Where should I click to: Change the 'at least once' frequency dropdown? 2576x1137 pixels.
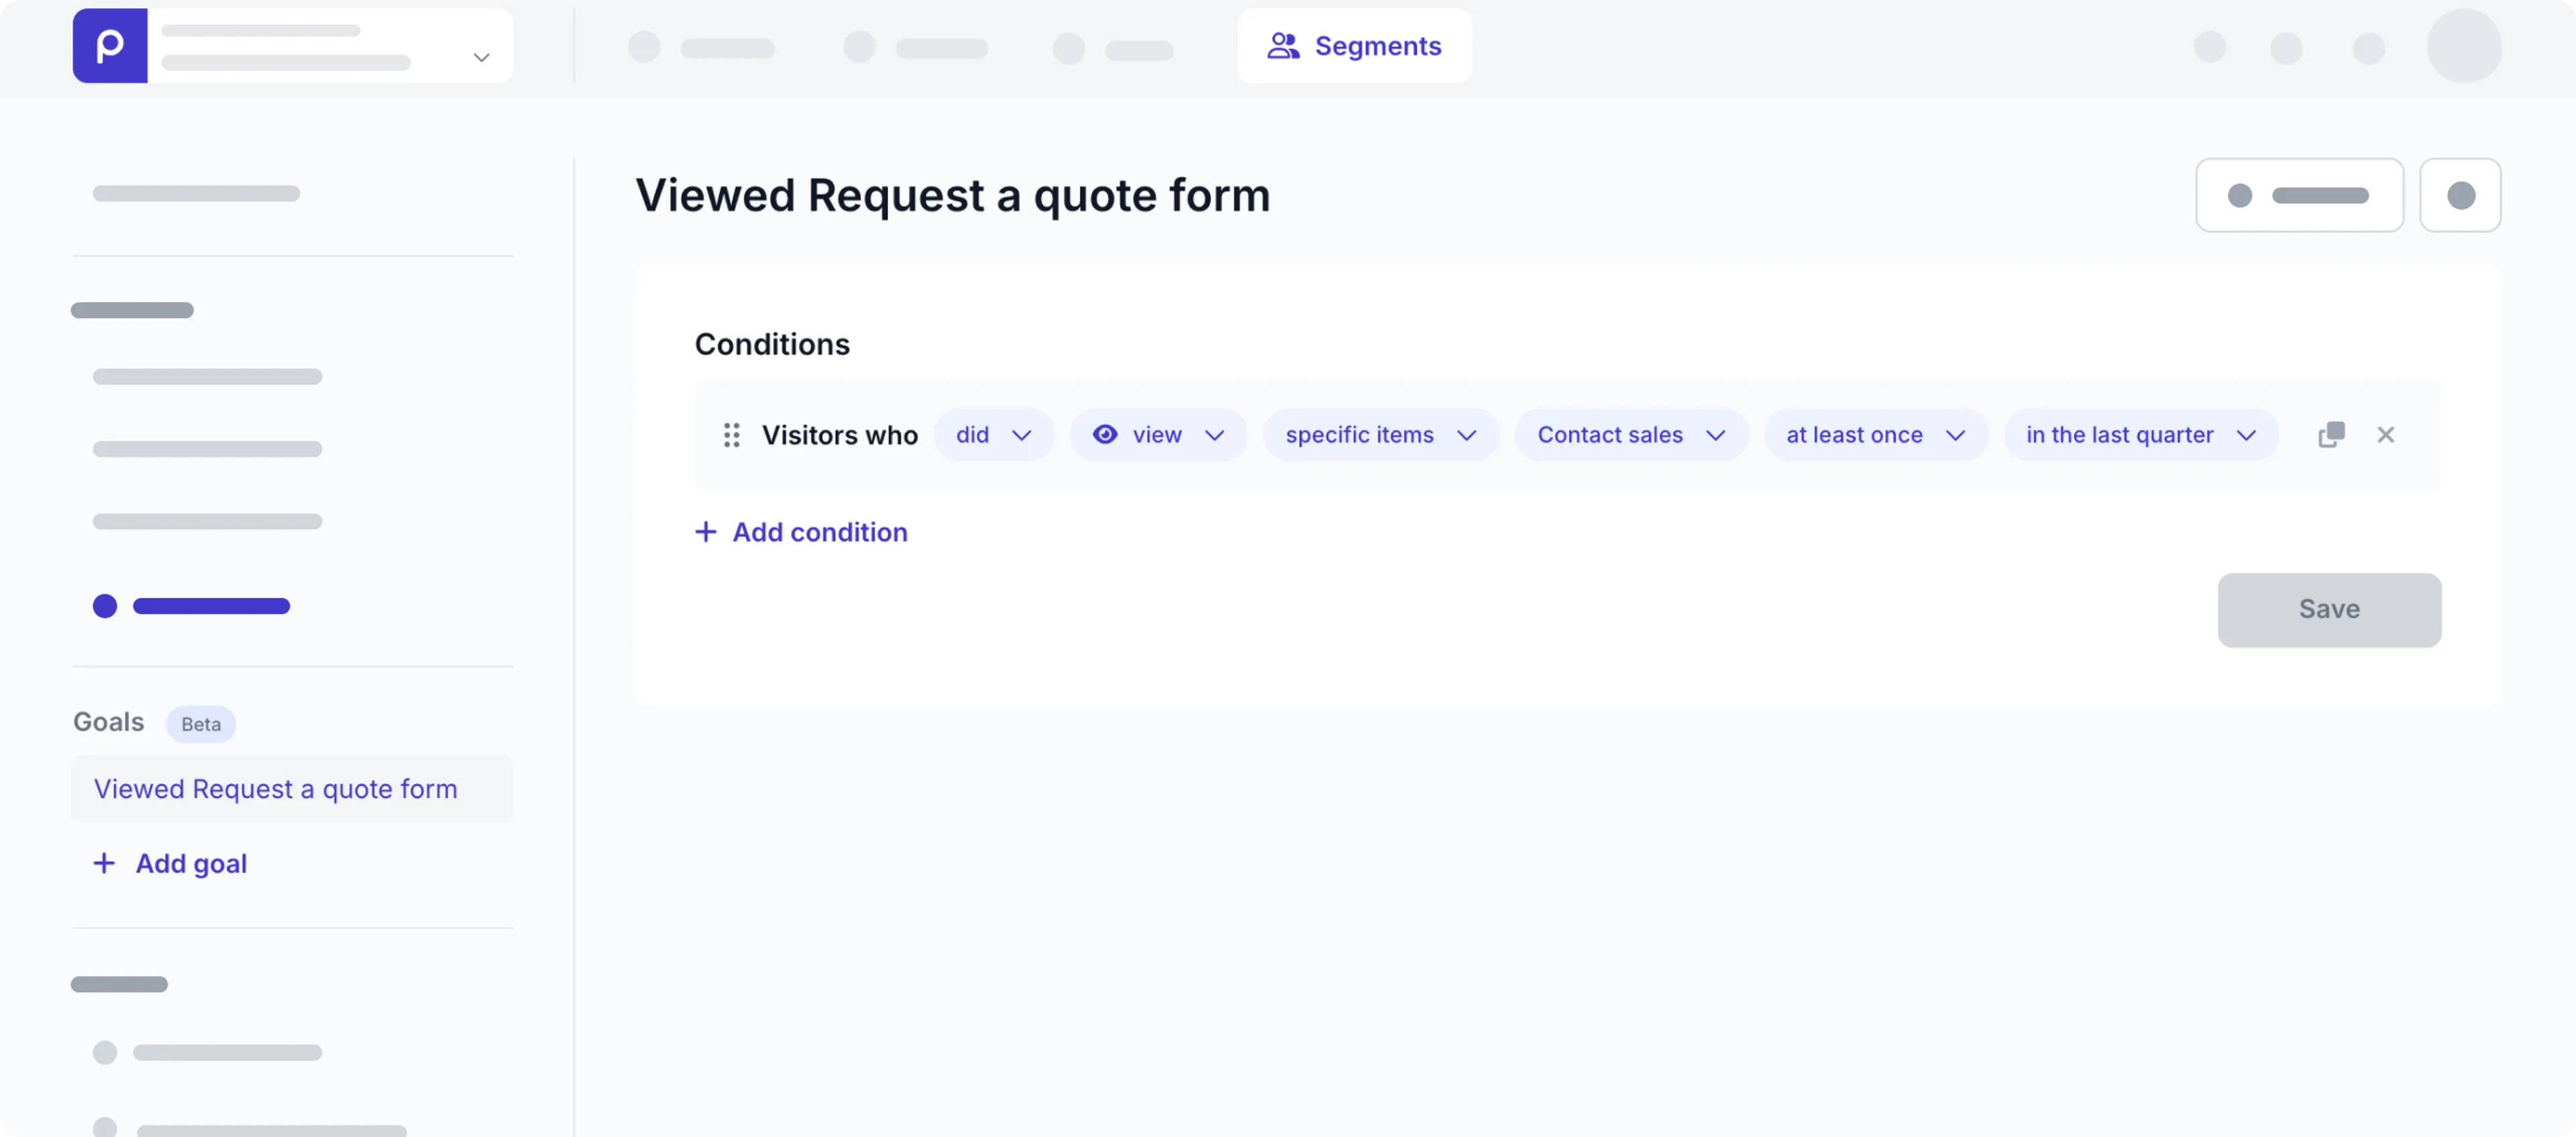1875,435
